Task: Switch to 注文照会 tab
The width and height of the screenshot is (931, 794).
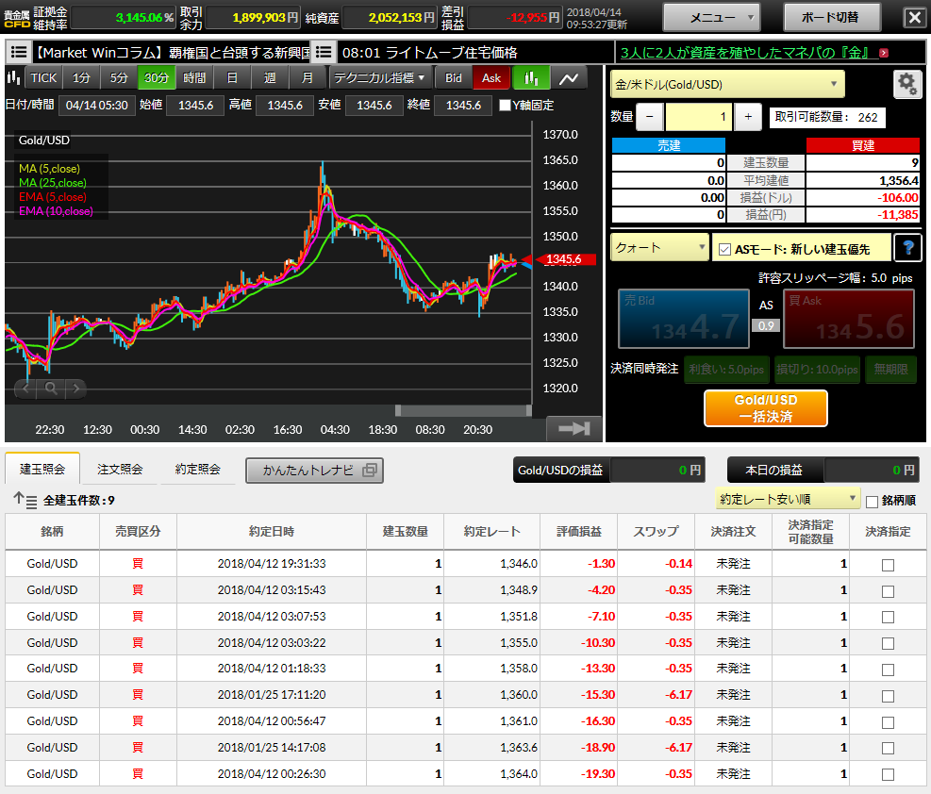Action: click(120, 470)
